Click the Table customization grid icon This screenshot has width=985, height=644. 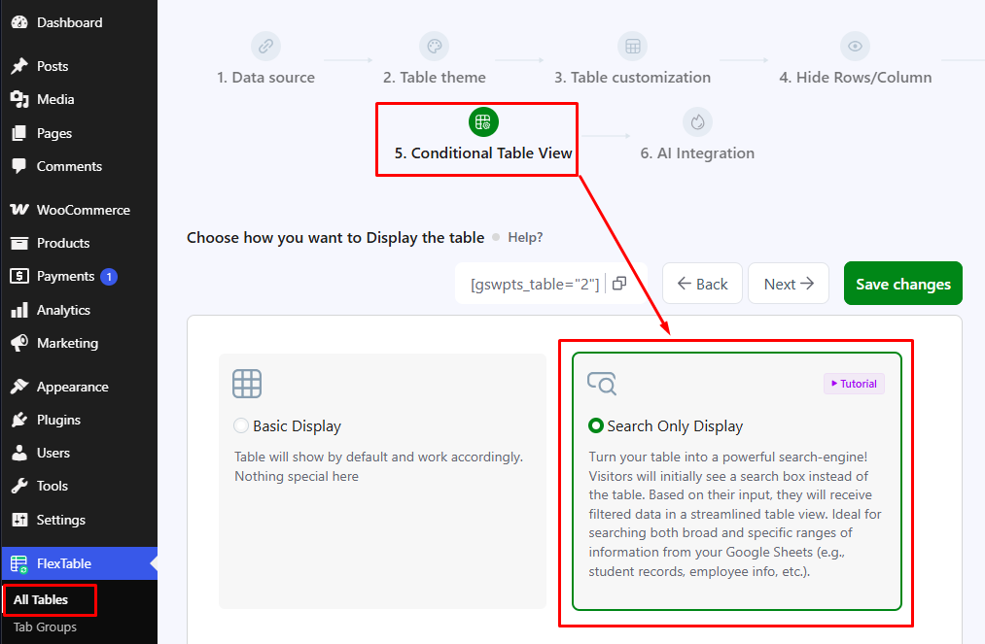(633, 46)
